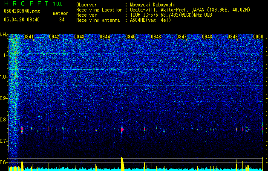Click the 0942 time marker
This screenshot has height=171, width=268.
pos(54,37)
